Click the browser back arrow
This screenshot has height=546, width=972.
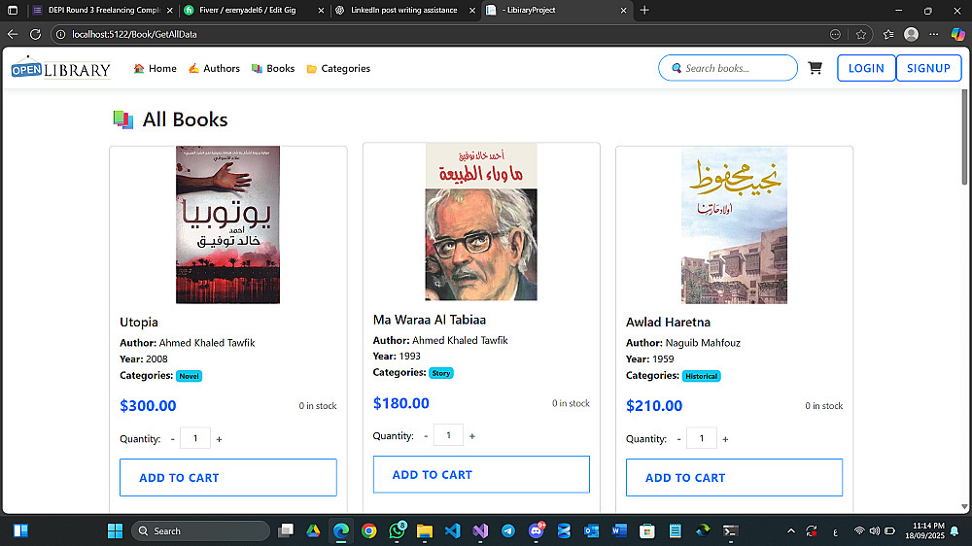(x=13, y=34)
